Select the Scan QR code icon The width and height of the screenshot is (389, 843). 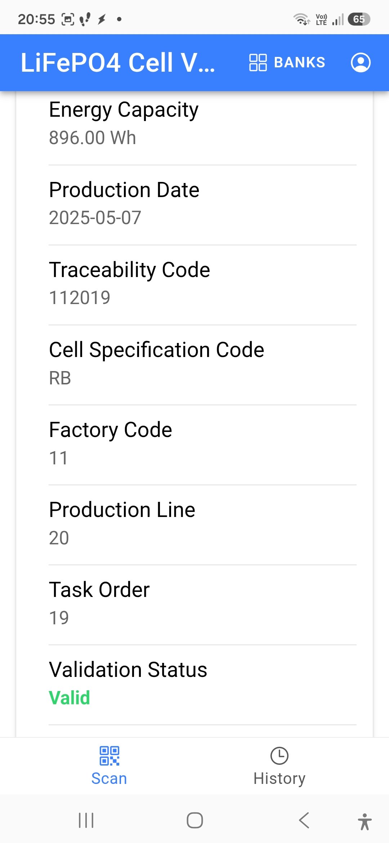[x=109, y=755]
